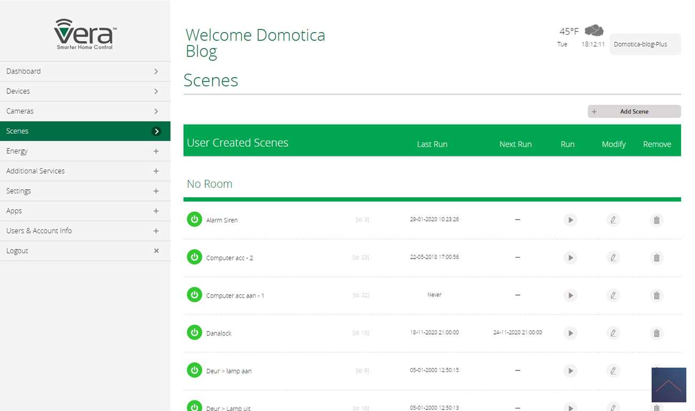Screen dimensions: 695x411
Task: Run the Alarm Siren scene
Action: (570, 220)
